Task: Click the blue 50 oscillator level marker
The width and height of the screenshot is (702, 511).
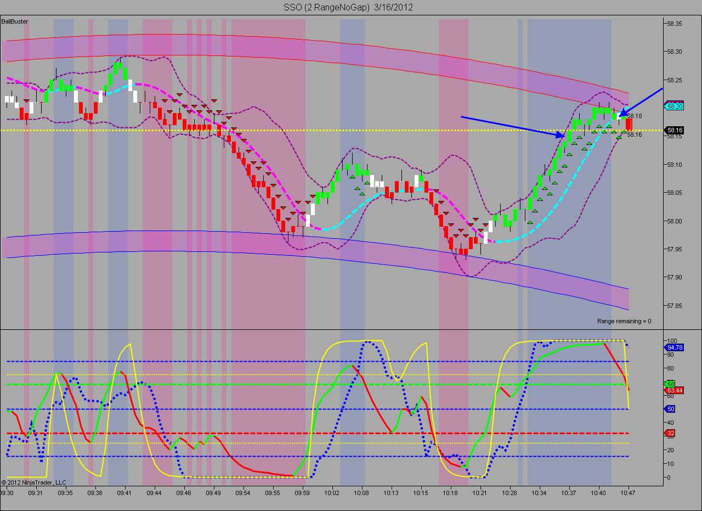Action: (x=670, y=409)
